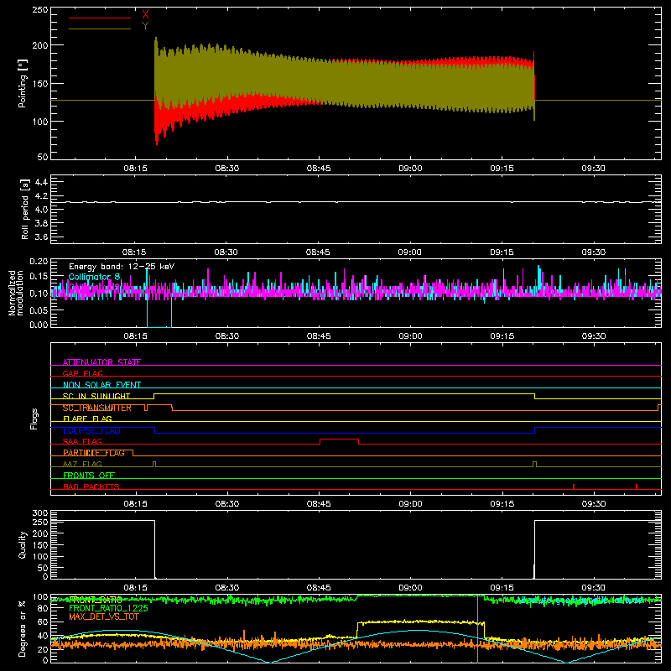This screenshot has height=671, width=671.
Task: Select the SC_IN_SUNLIGHT flag label
Action: [x=96, y=396]
